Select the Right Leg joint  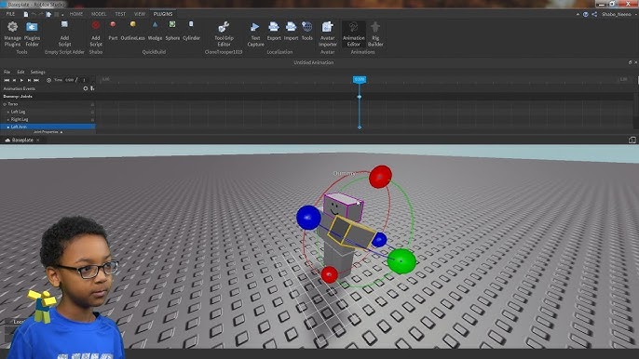pos(20,119)
